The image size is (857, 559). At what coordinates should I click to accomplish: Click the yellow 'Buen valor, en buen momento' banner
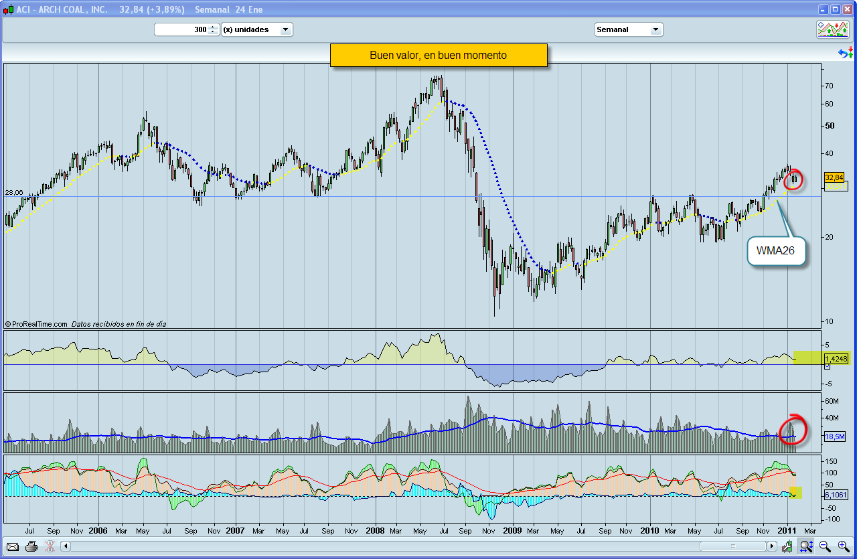click(439, 55)
